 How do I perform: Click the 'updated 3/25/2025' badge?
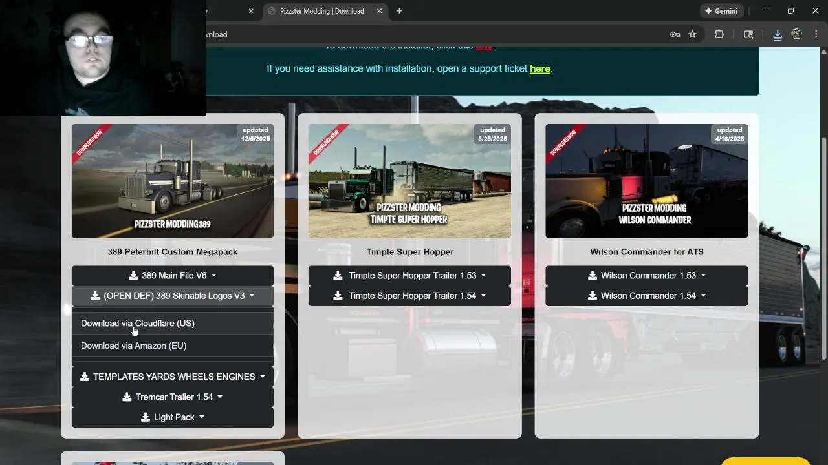[x=492, y=134]
